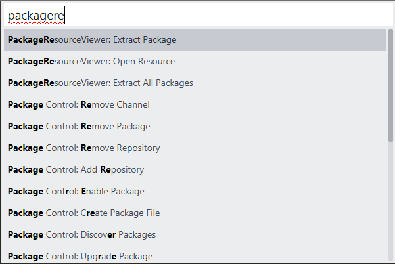Place cursor in the typed "packagere" text
This screenshot has height=264, width=395.
click(36, 14)
